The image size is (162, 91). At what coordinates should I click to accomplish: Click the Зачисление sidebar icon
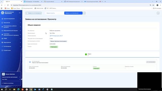pos(2,22)
